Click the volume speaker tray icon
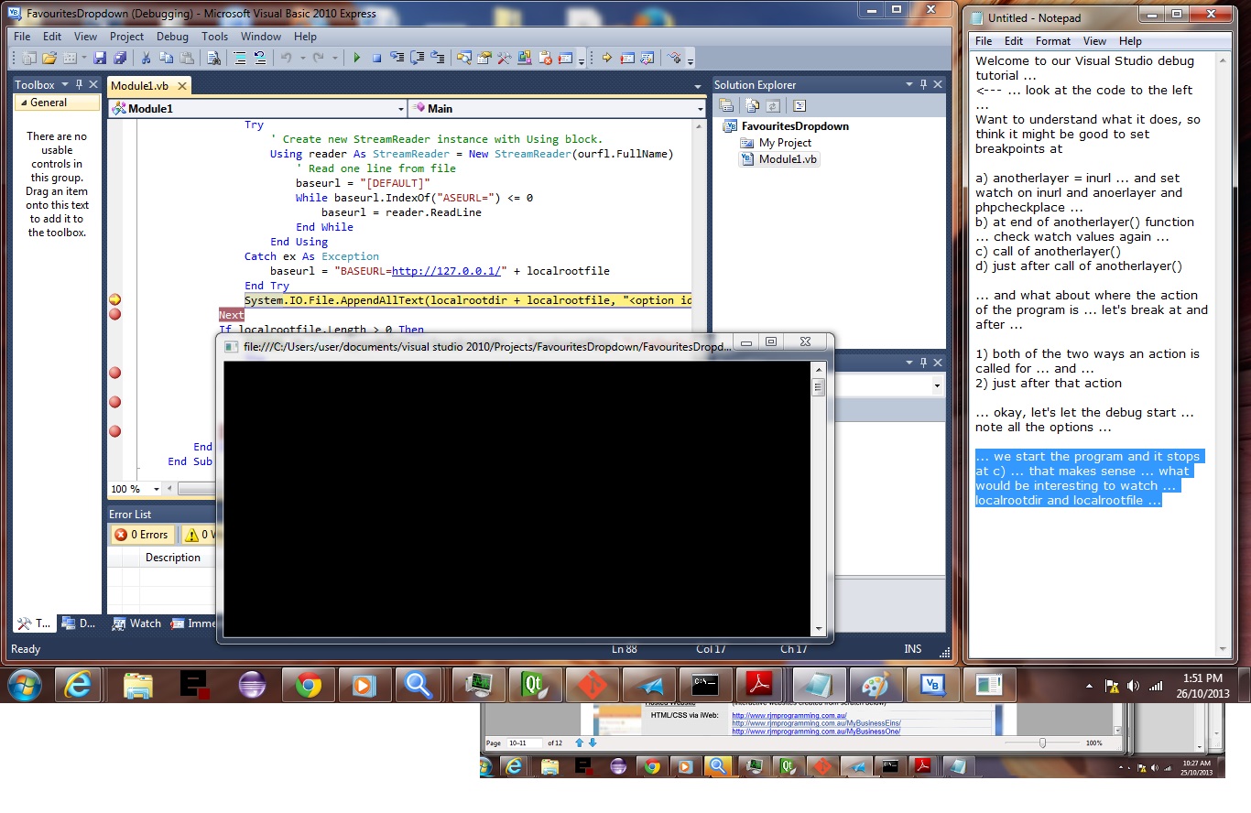1251x813 pixels. tap(1134, 685)
